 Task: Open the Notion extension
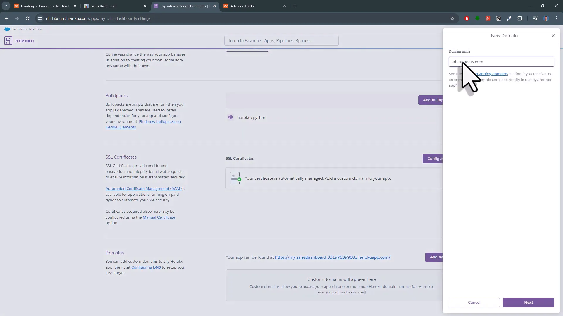pos(498,18)
